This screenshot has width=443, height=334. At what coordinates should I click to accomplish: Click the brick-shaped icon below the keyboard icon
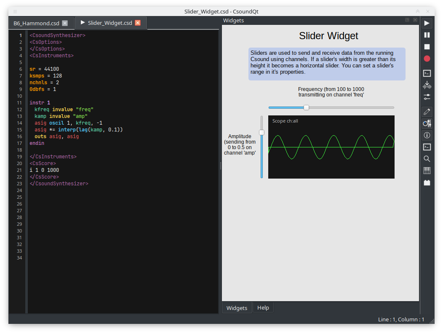(427, 183)
